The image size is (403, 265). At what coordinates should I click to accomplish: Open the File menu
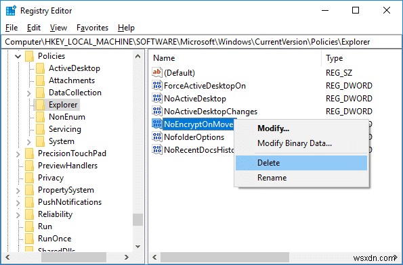(12, 28)
